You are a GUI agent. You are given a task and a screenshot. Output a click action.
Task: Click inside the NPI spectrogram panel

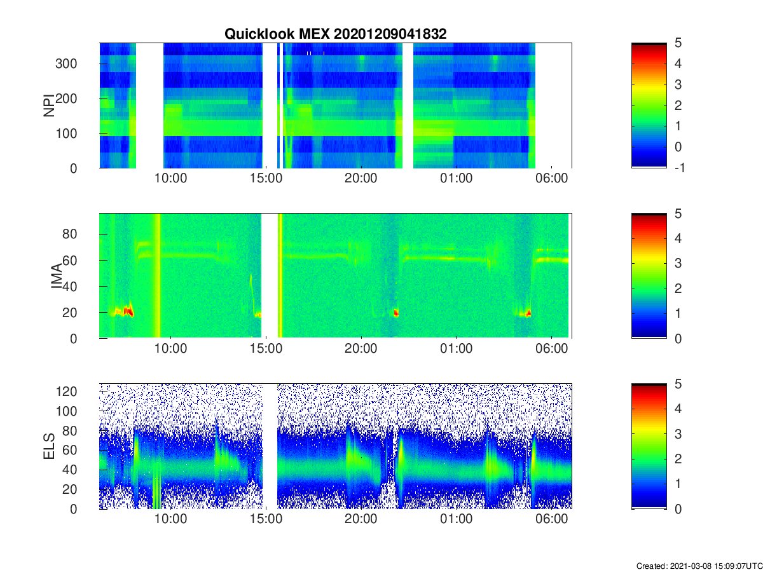pyautogui.click(x=335, y=106)
